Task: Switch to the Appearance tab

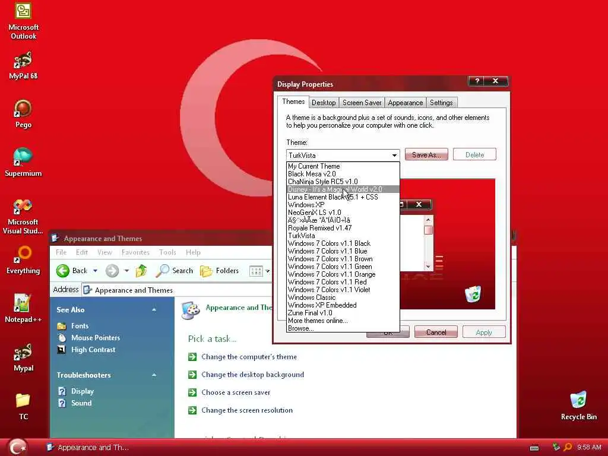Action: point(405,103)
